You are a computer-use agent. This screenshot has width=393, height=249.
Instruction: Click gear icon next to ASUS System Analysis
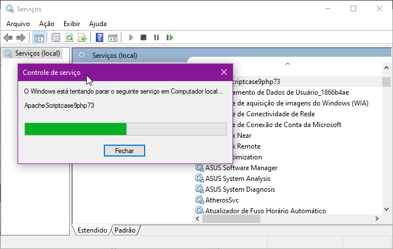(x=199, y=178)
